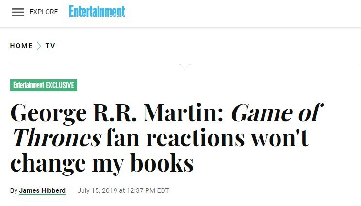
Task: Click the small Weekly text on logo
Action: tap(117, 16)
